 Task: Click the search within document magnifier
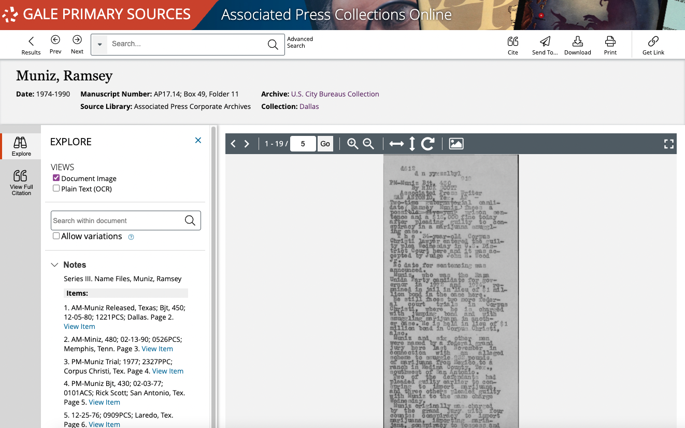click(190, 220)
